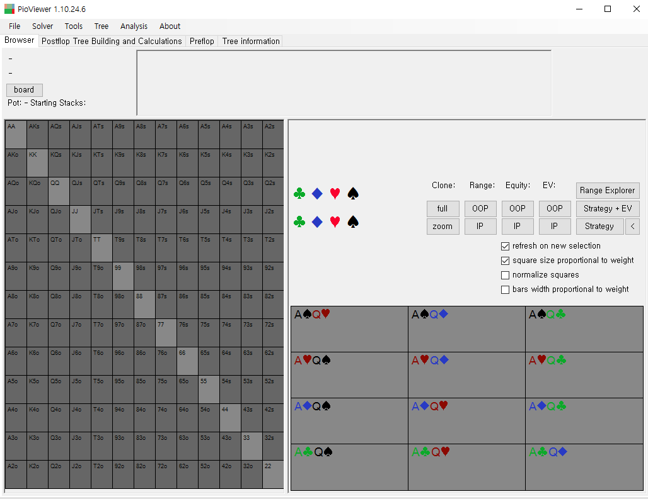Select the AKs cell in the hand grid

tap(38, 135)
